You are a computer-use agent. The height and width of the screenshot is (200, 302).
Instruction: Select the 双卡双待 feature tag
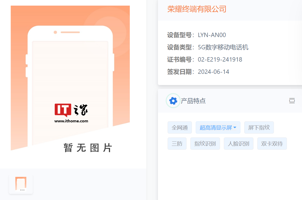coord(272,144)
